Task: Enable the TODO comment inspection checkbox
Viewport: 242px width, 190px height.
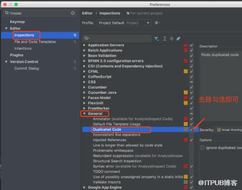Action: point(191,172)
